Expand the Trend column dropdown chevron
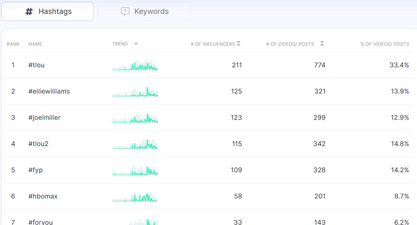Viewport: 417px width, 225px height. pyautogui.click(x=136, y=44)
